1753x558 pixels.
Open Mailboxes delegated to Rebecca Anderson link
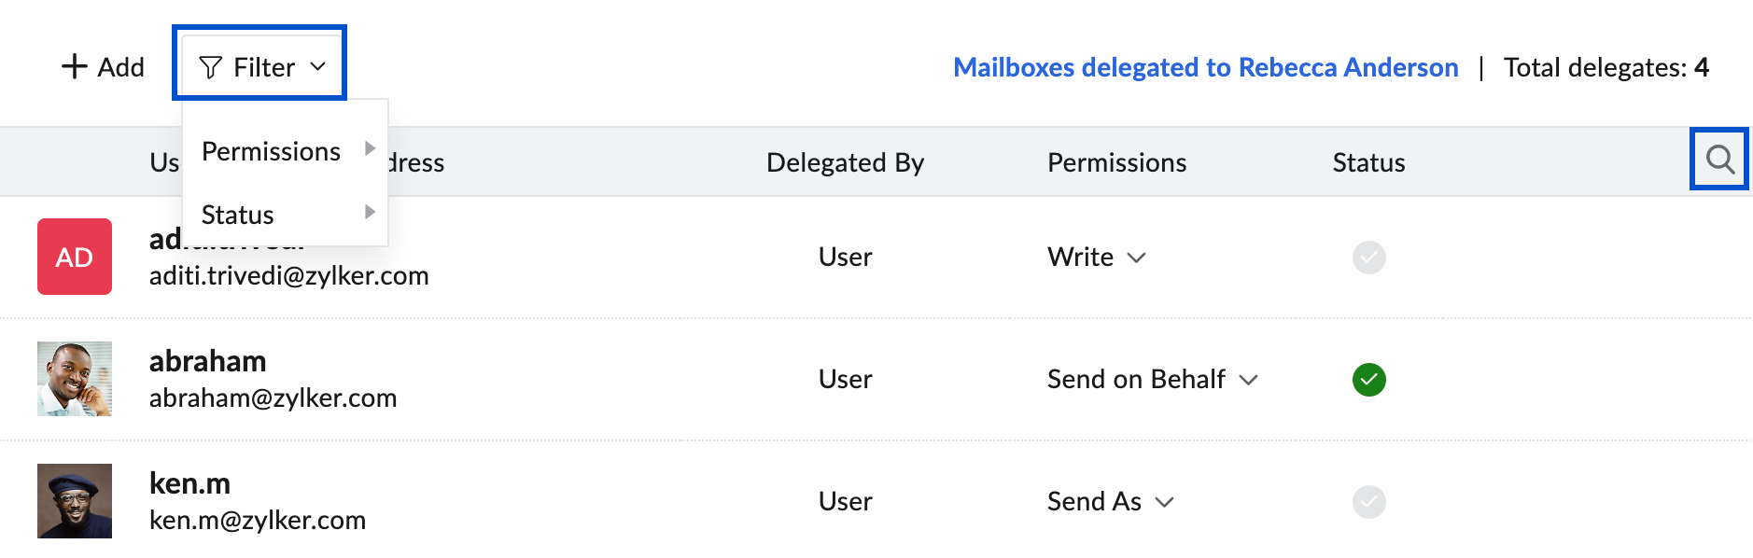click(x=1205, y=67)
